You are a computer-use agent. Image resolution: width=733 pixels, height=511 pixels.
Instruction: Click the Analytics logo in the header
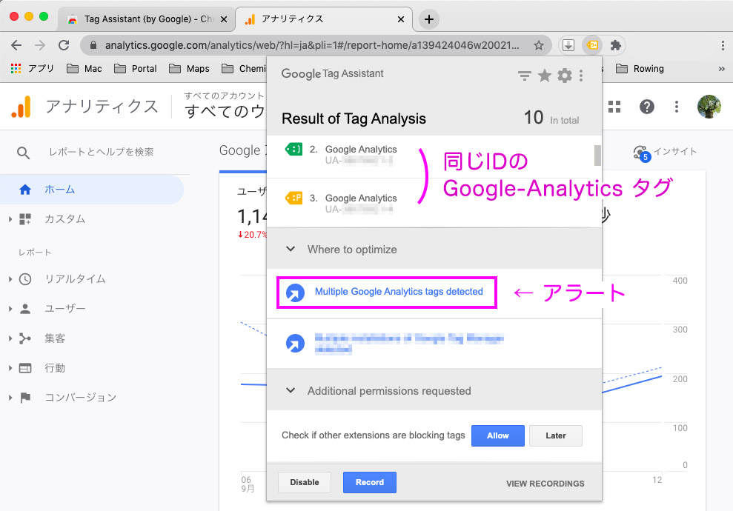coord(21,107)
